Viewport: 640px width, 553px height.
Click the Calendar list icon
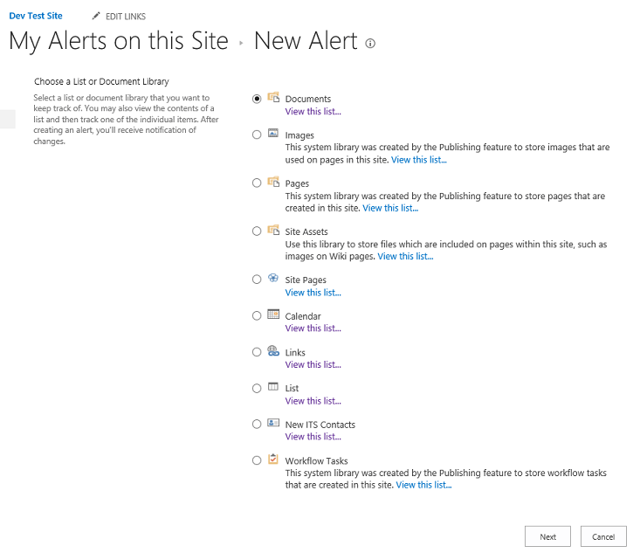(273, 315)
